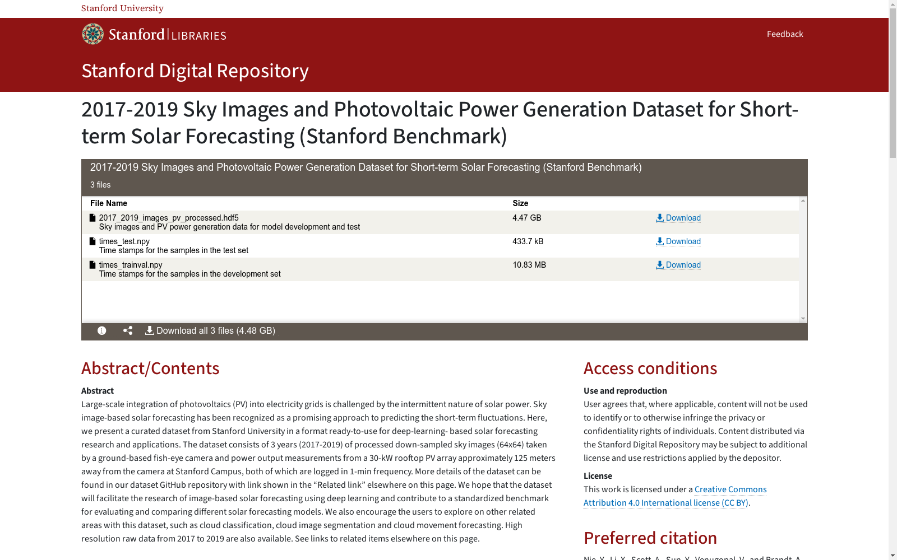Click file icon beside times_trainval.npy
The height and width of the screenshot is (560, 897).
pyautogui.click(x=93, y=265)
